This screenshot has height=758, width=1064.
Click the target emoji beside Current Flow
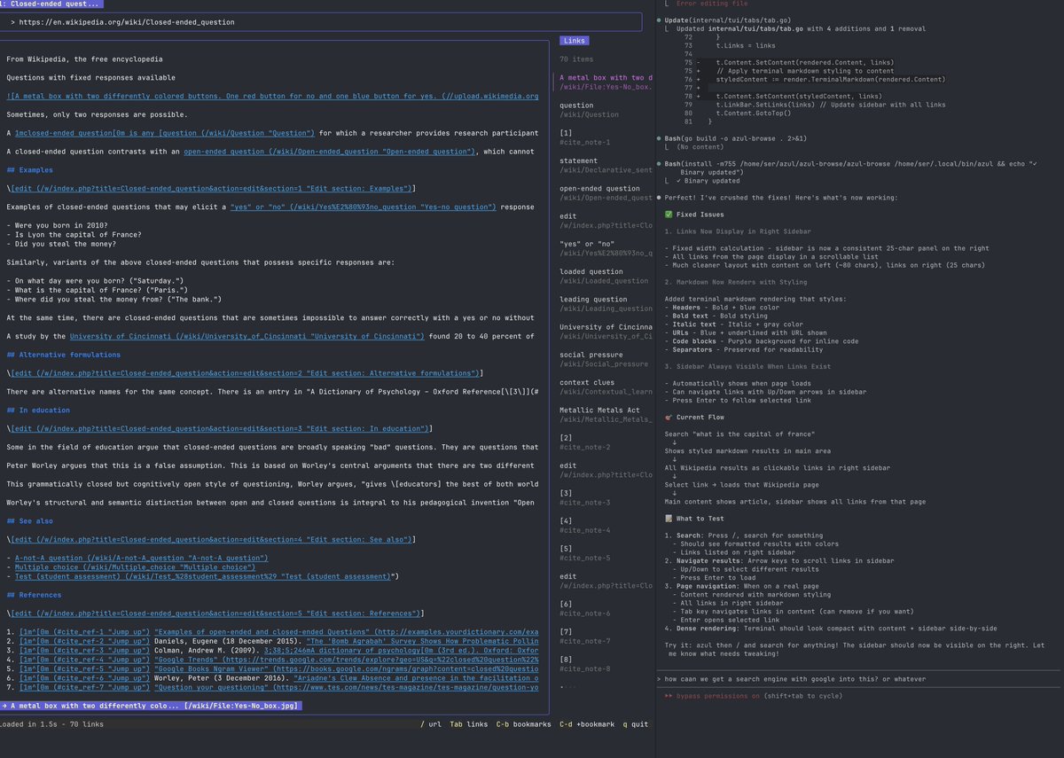(x=669, y=417)
